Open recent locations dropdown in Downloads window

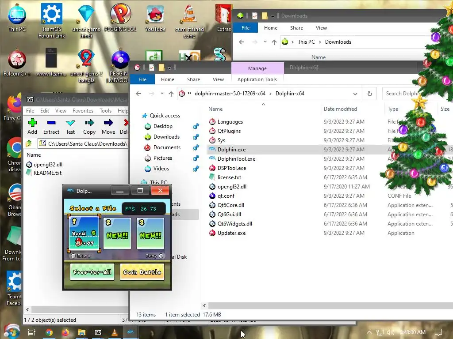pos(265,42)
